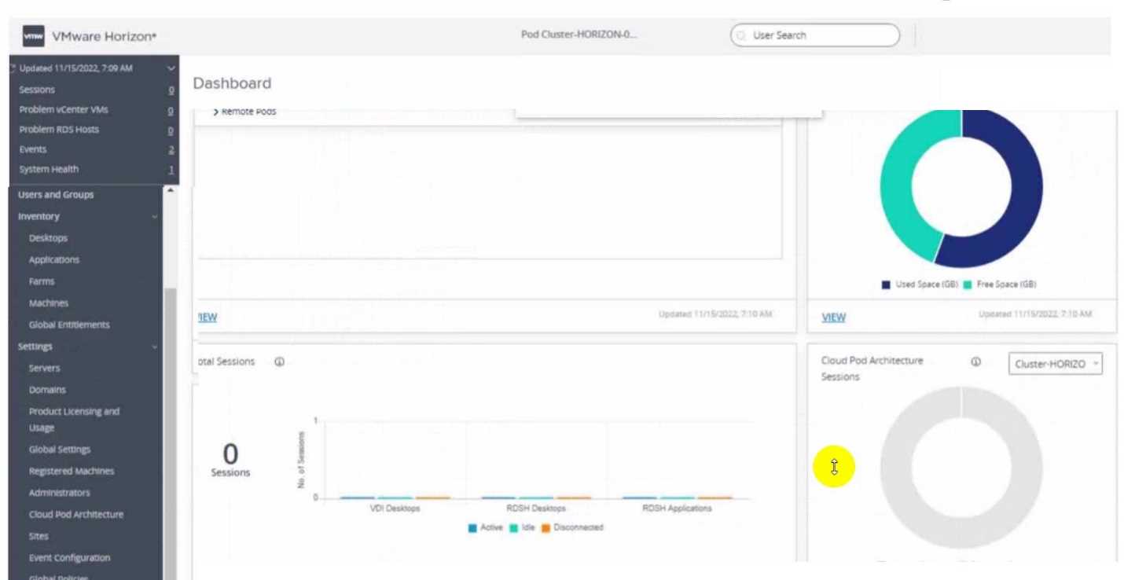Click the Free Space legend swatch
Image resolution: width=1124 pixels, height=580 pixels.
point(968,284)
